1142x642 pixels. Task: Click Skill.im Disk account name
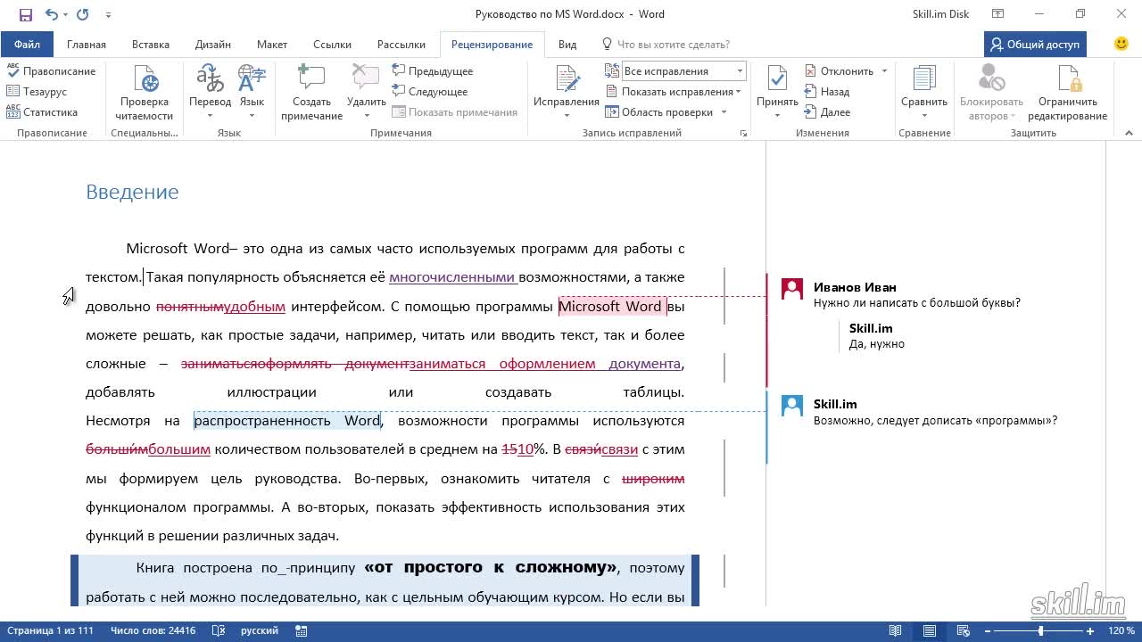(x=940, y=14)
